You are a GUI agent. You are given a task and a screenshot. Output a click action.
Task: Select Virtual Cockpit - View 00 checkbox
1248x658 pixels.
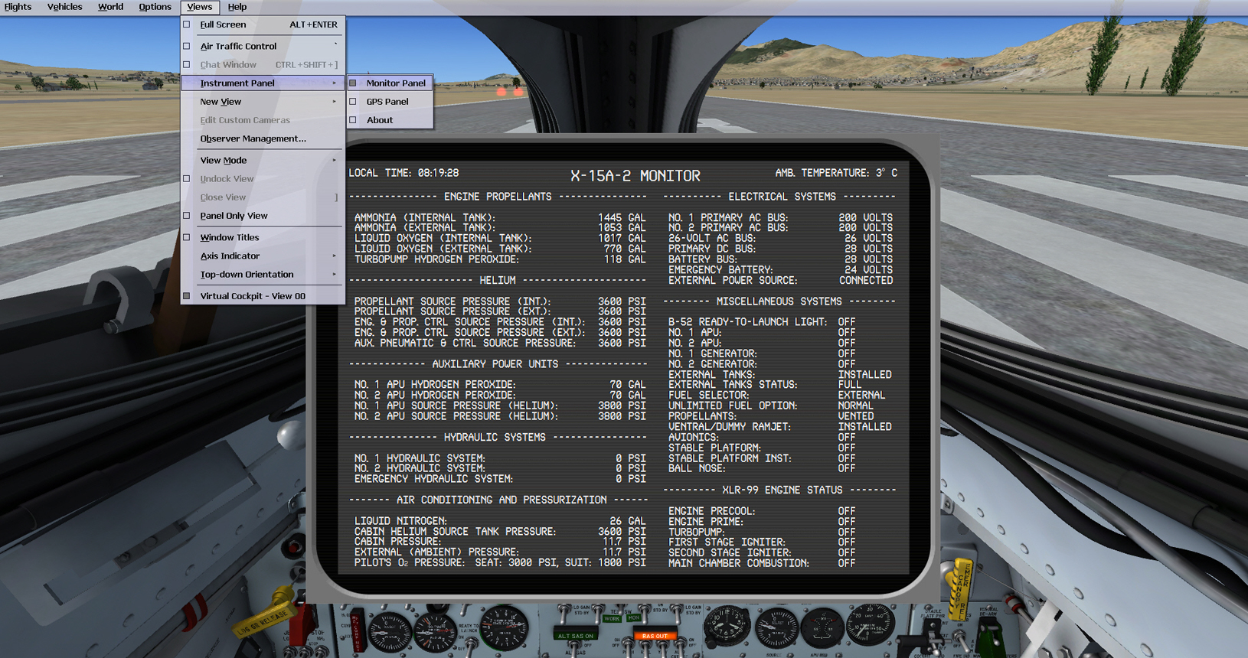coord(186,296)
